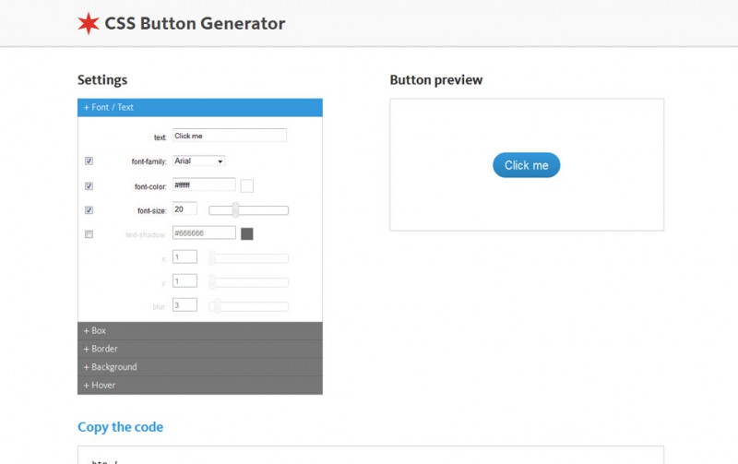Open the white font-color swatch

point(247,185)
